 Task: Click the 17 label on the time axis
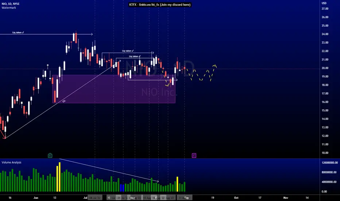[x=260, y=198]
